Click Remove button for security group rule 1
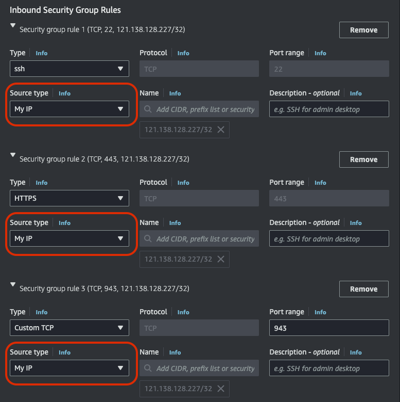The height and width of the screenshot is (402, 400). (x=363, y=30)
